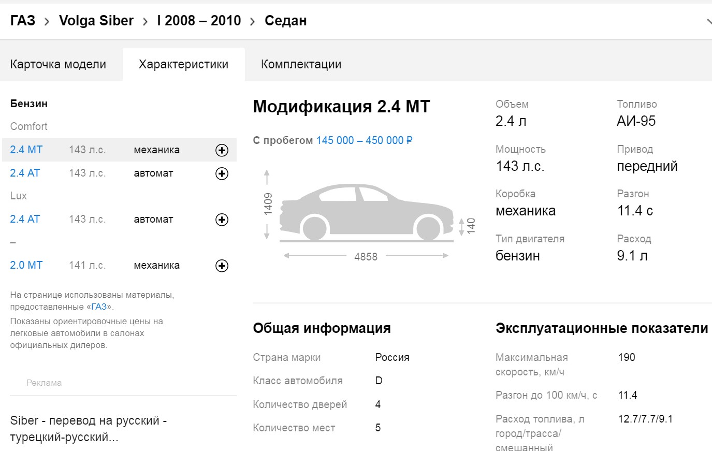Screen dimensions: 712x451
Task: Click the 12.7/7.7/9.1 fuel consumption value
Action: pos(645,419)
